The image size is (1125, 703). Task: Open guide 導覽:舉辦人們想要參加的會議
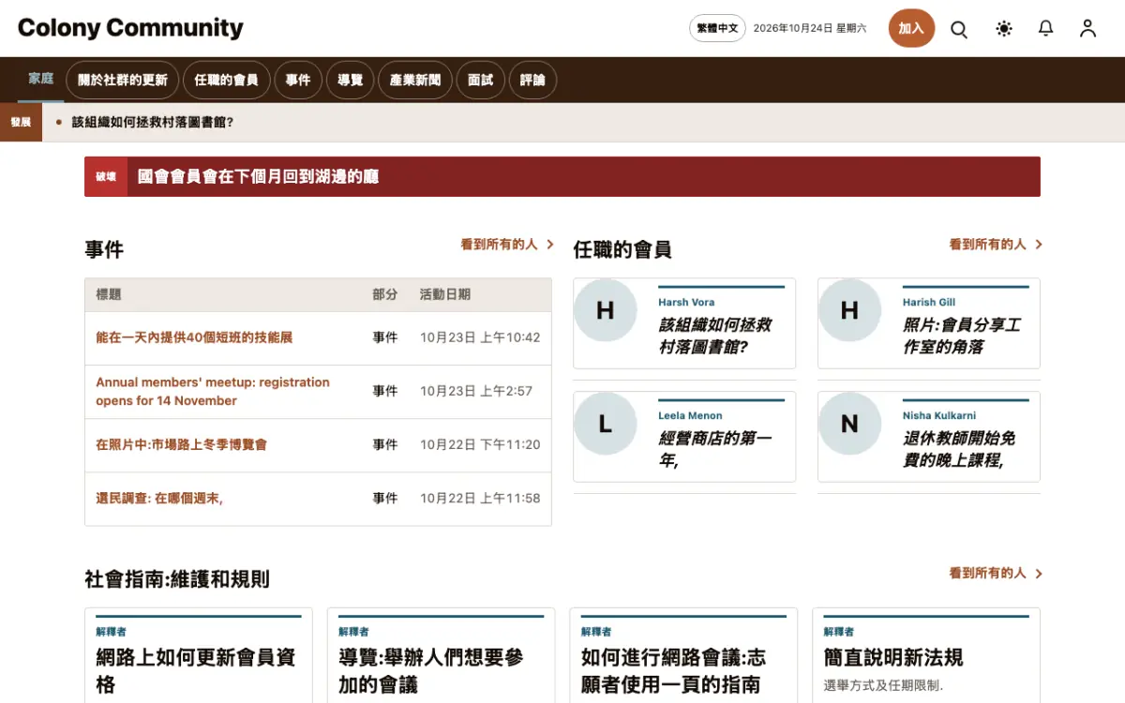(x=431, y=670)
